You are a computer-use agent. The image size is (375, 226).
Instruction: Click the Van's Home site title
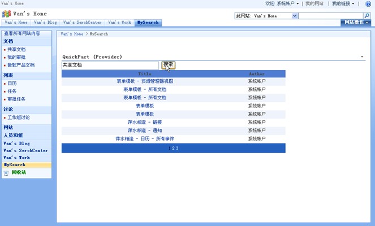30,14
